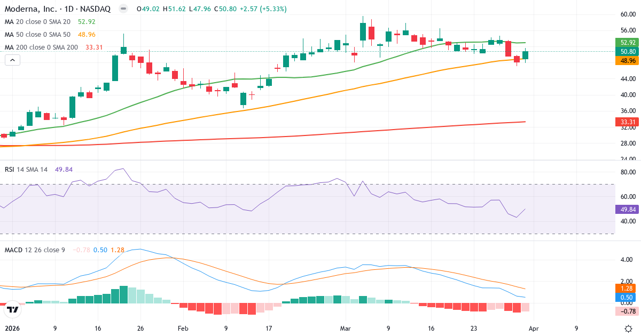Screen dimensions: 641x336
Task: Click the eye toggle next to Moderna symbol
Action: point(123,9)
